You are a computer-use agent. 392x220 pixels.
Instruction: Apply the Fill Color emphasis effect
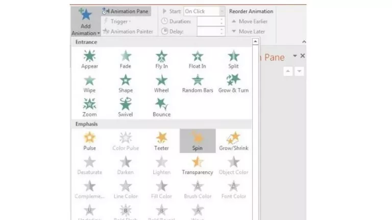pyautogui.click(x=161, y=189)
